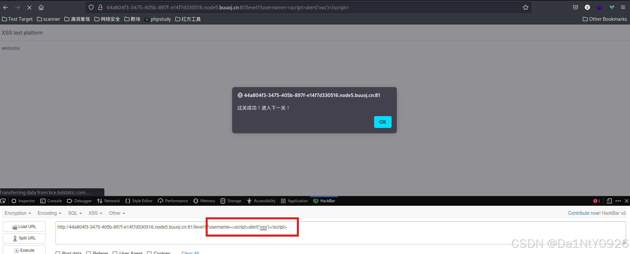The image size is (630, 254).
Task: Click the purple layered-diamond extension icon
Action: pyautogui.click(x=599, y=7)
